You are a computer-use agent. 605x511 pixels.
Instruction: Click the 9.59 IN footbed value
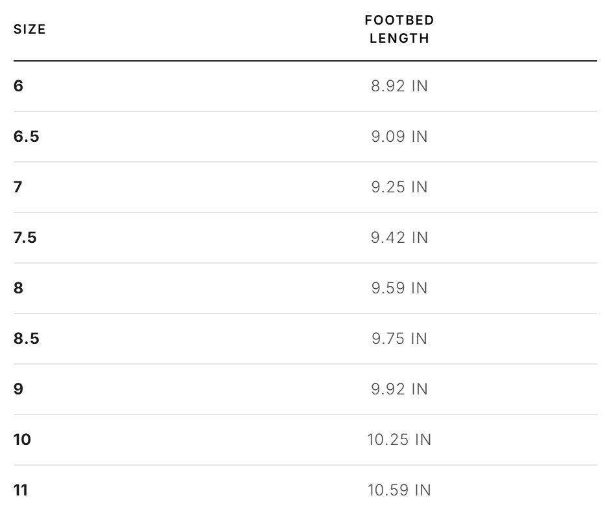tap(399, 288)
